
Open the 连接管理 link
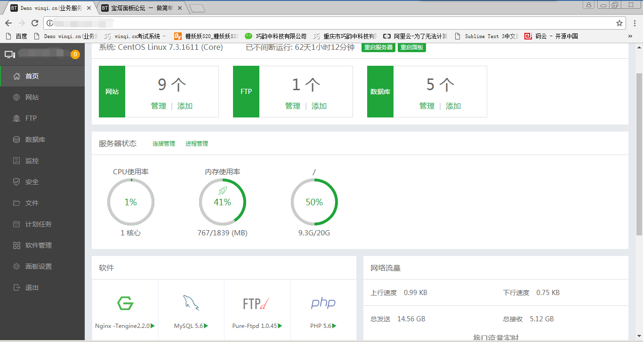164,144
